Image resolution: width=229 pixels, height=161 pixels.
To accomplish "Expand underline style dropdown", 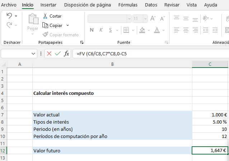I will point(117,31).
